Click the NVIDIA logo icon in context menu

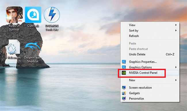tap(124, 73)
